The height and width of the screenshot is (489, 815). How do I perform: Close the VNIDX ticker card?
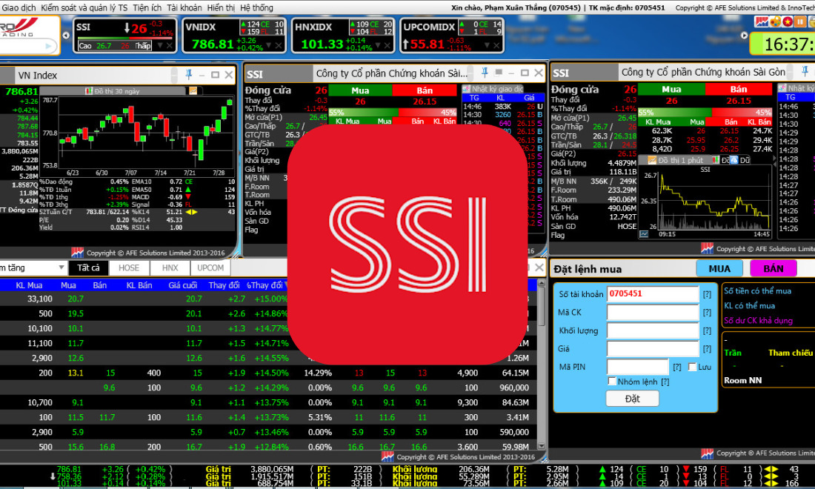tap(279, 46)
